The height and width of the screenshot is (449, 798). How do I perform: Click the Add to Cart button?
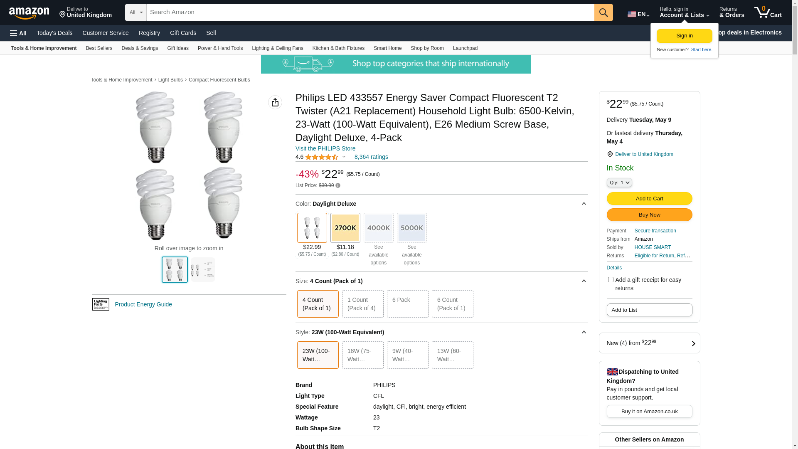tap(649, 199)
